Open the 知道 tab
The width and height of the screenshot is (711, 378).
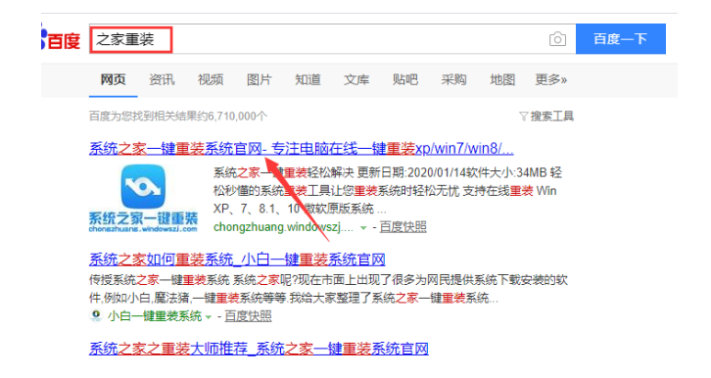308,79
